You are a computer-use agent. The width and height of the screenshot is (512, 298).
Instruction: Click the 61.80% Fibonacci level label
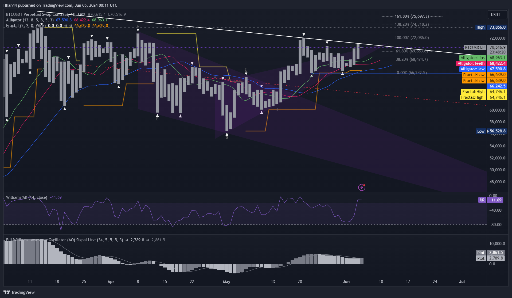coord(412,51)
